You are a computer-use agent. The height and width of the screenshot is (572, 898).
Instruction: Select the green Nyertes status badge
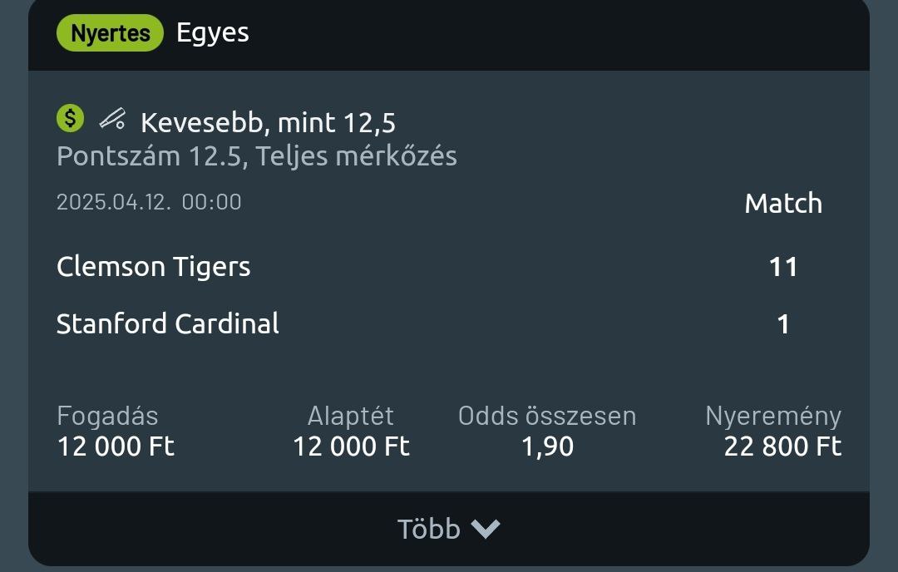(110, 33)
